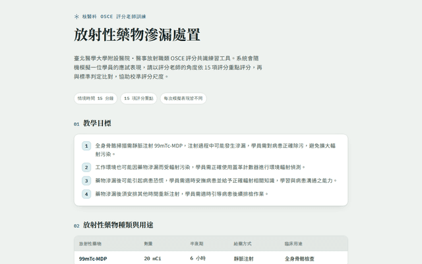Screen dimensions: 422x264
Task: Click the 放射性藥物 column header
Action: tap(90, 244)
